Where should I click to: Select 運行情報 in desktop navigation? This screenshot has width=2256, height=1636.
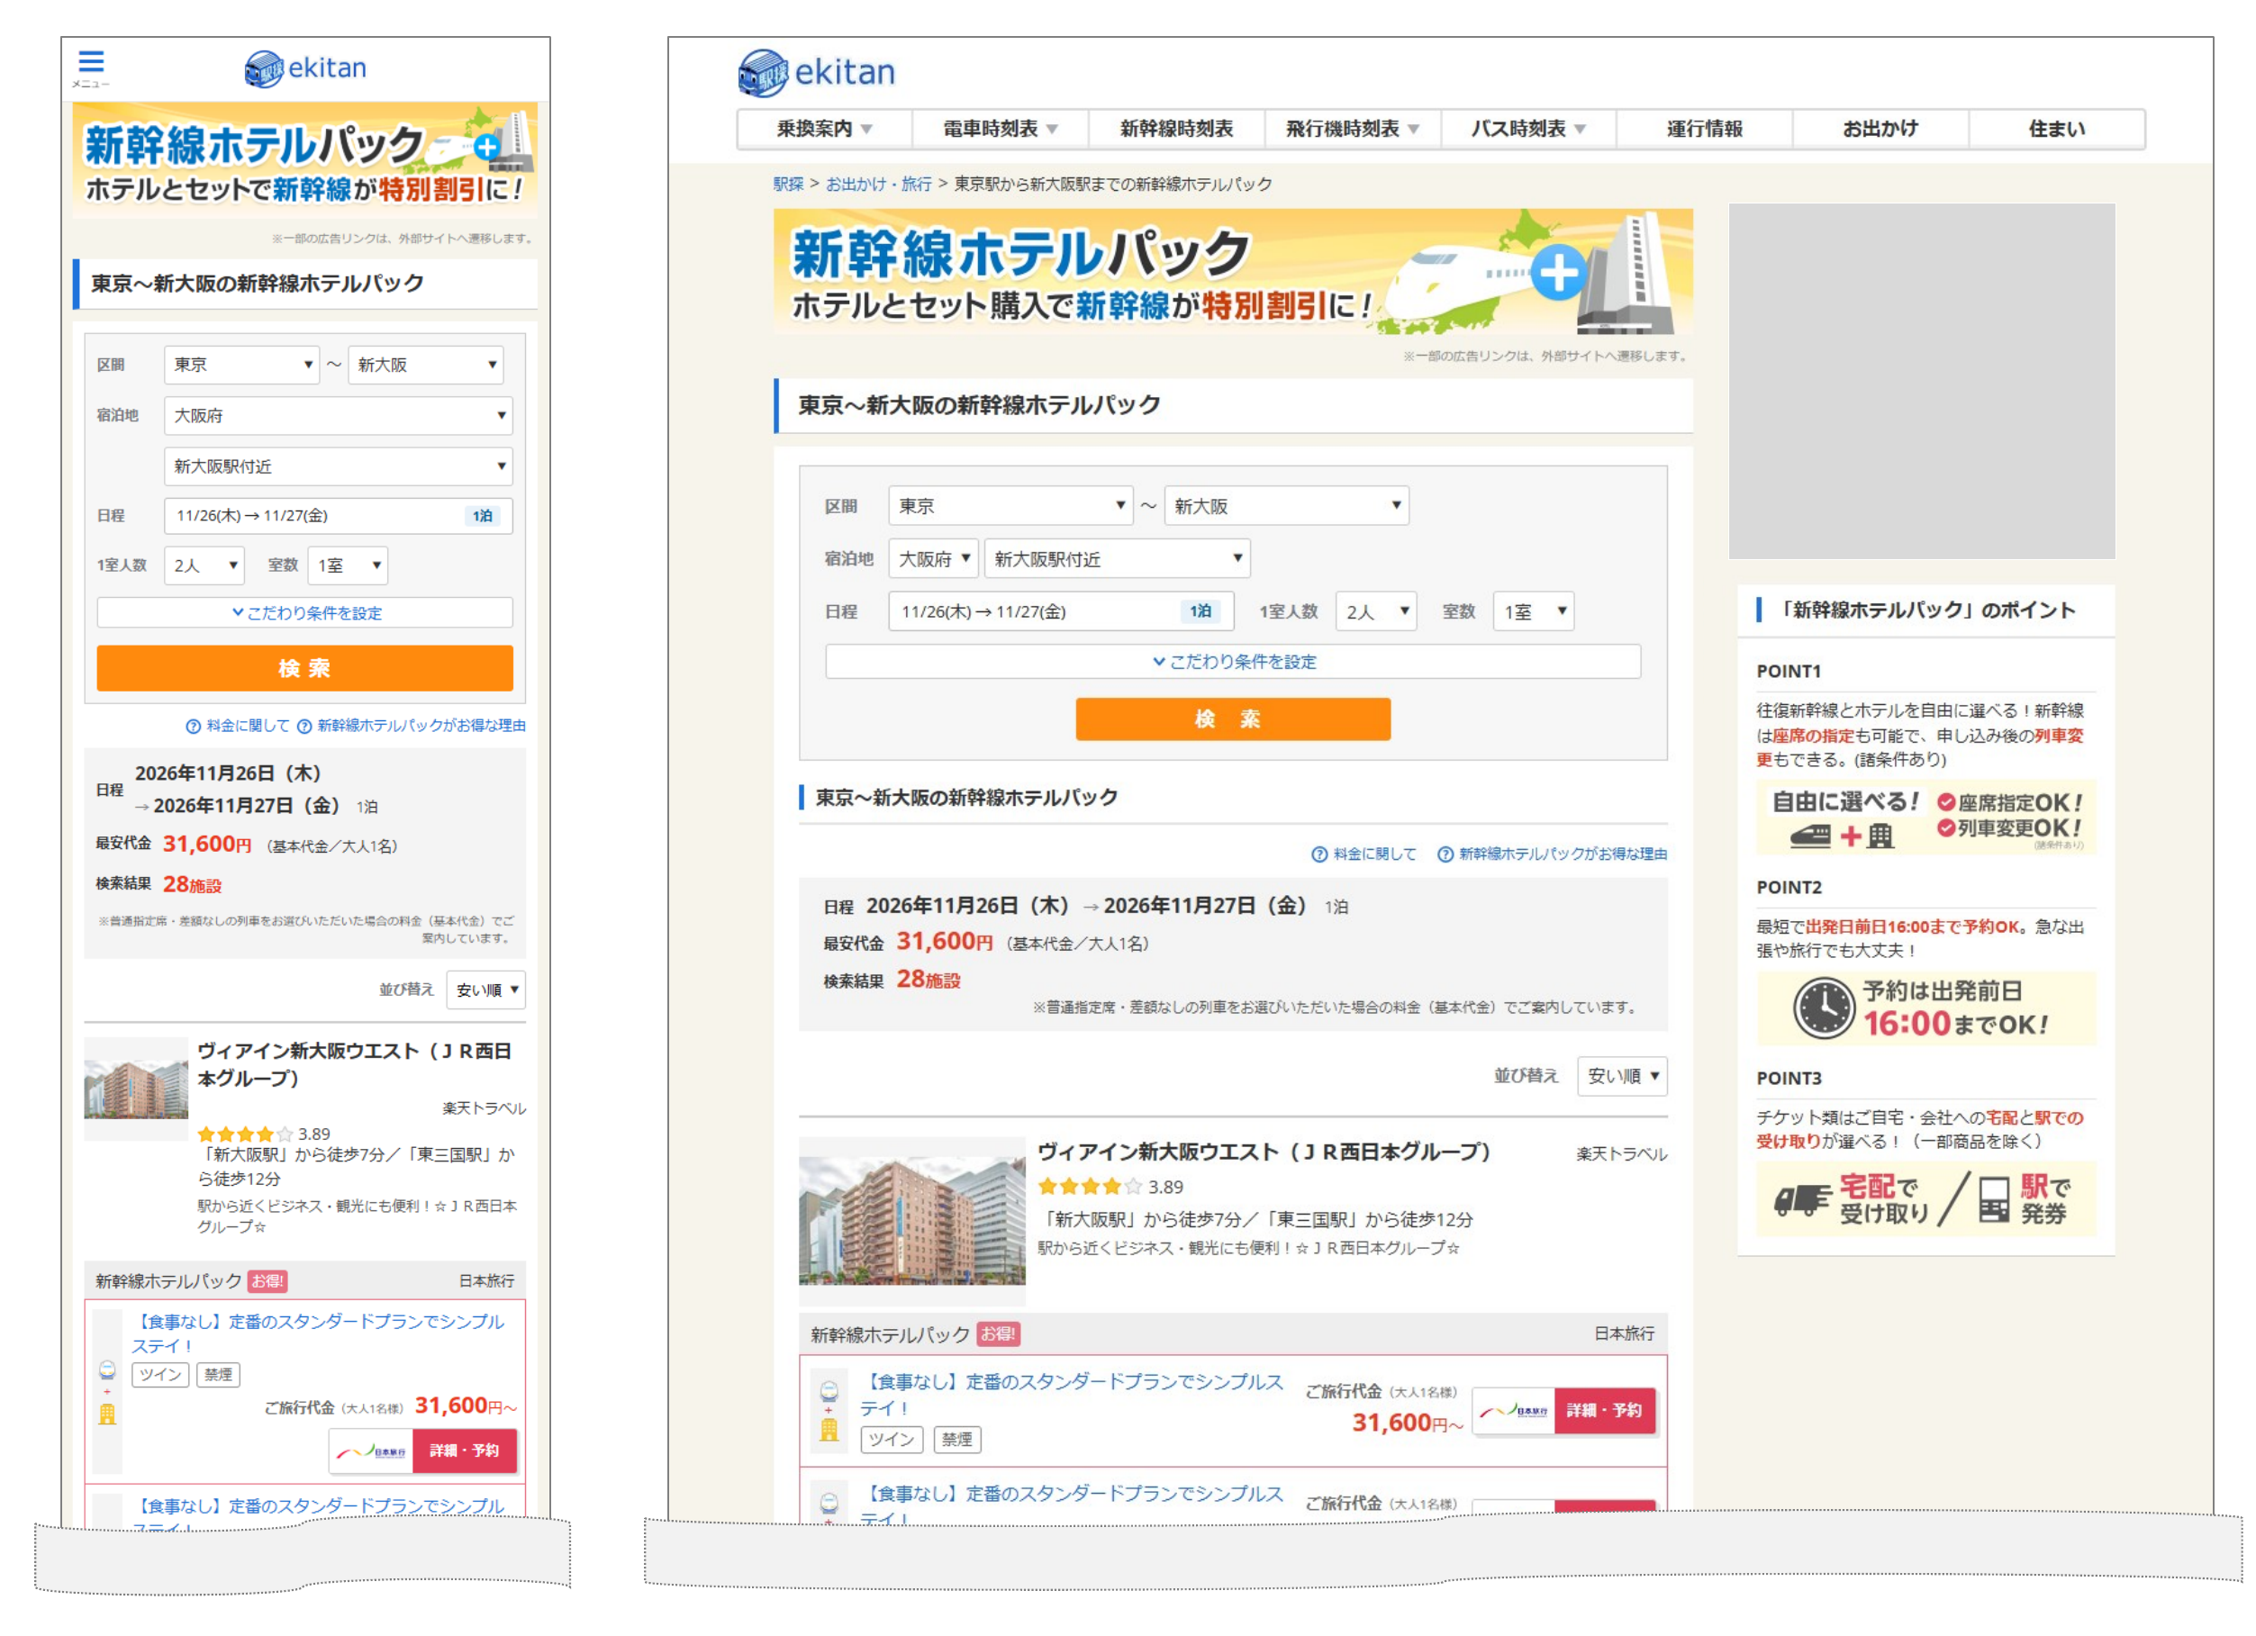point(1704,128)
